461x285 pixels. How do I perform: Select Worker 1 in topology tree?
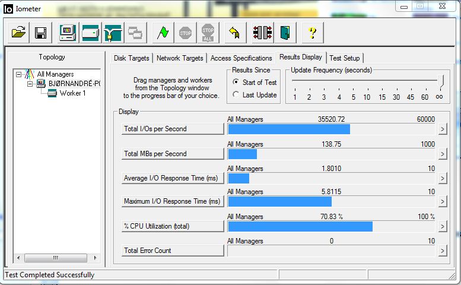click(x=72, y=93)
